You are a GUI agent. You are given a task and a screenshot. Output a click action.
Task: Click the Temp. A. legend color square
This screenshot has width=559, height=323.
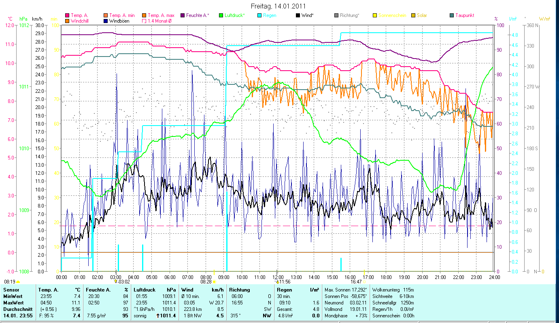(67, 15)
